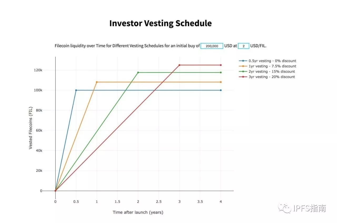Click the orange line marker at 1 year
The image size is (337, 223).
(x=97, y=82)
